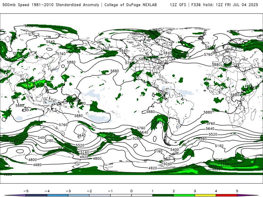This screenshot has height=197, width=263.
Task: Click the pale blue -2 to -1 legend swatch
Action: (100, 195)
